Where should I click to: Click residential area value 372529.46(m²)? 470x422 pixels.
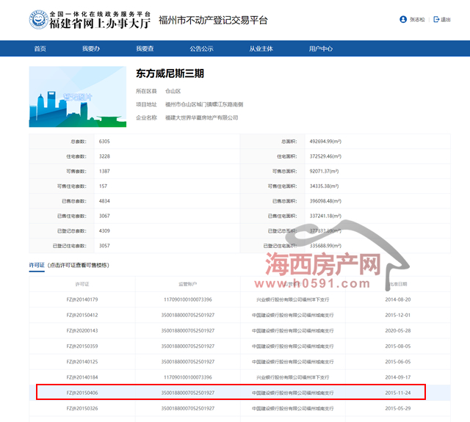point(325,156)
